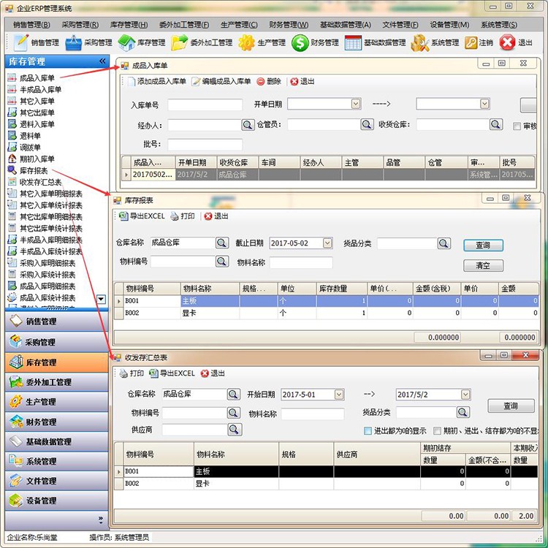
Task: Click 清空 button in 库存报表
Action: tap(484, 266)
